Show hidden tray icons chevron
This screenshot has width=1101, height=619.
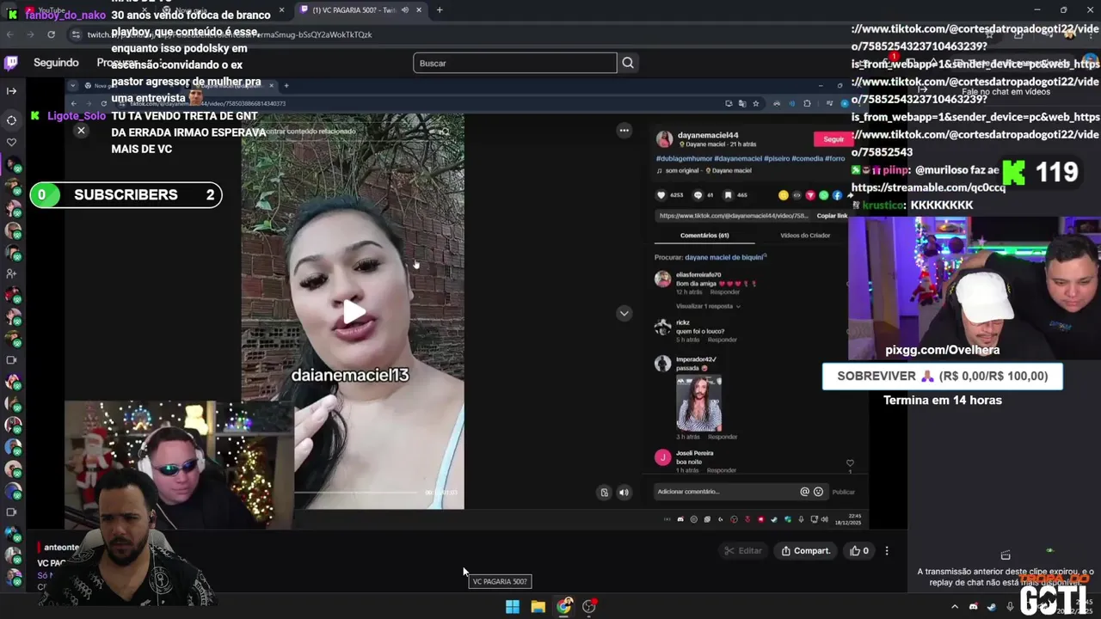(955, 607)
